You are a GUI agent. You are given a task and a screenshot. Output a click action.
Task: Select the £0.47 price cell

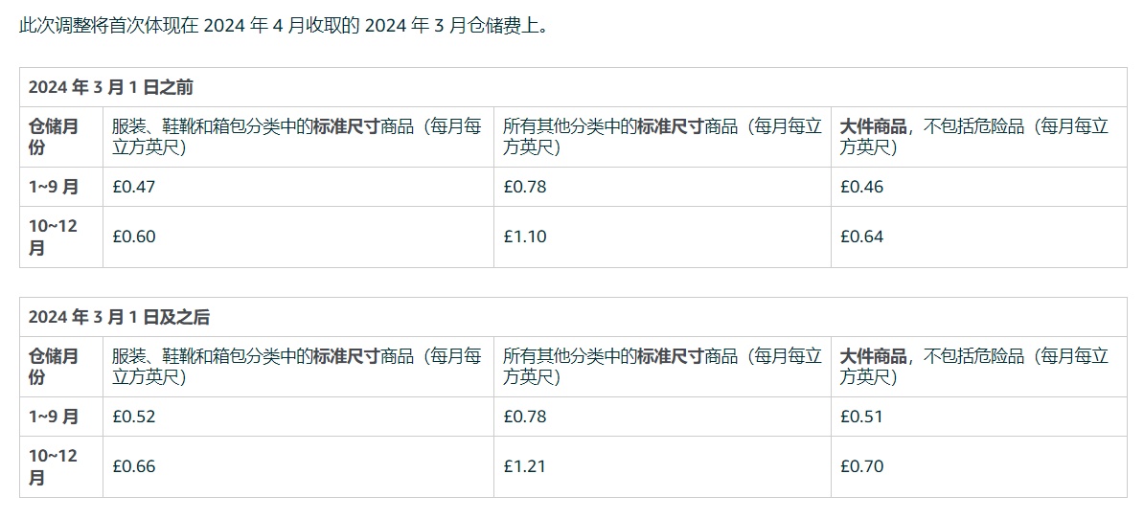(134, 187)
